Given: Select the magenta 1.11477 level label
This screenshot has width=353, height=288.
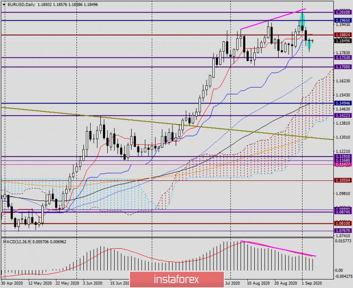Looking at the screenshot, I should [x=342, y=164].
